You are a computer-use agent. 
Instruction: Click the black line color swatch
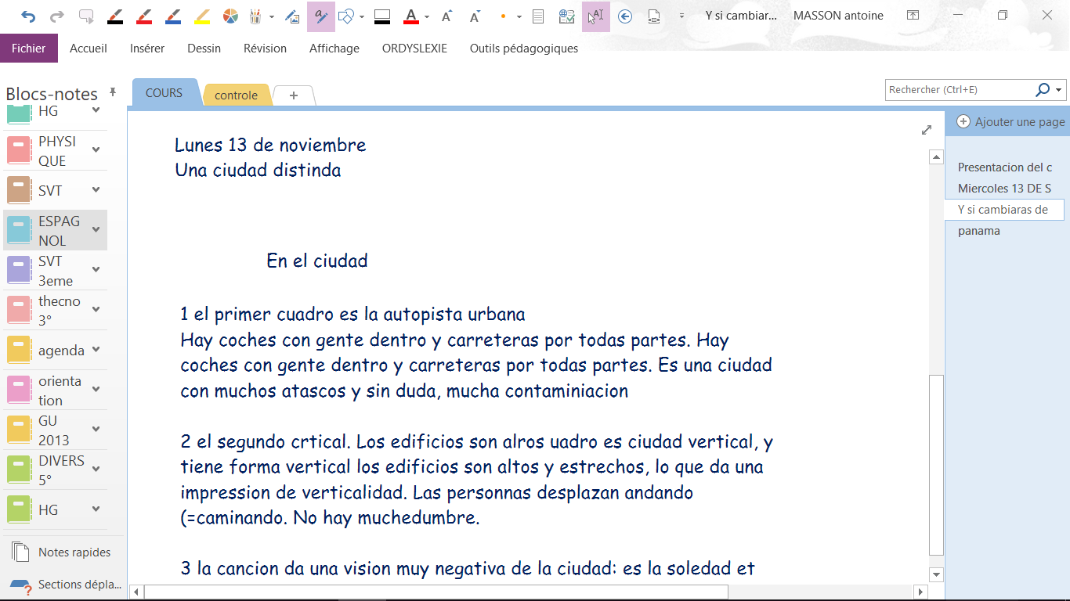point(382,16)
